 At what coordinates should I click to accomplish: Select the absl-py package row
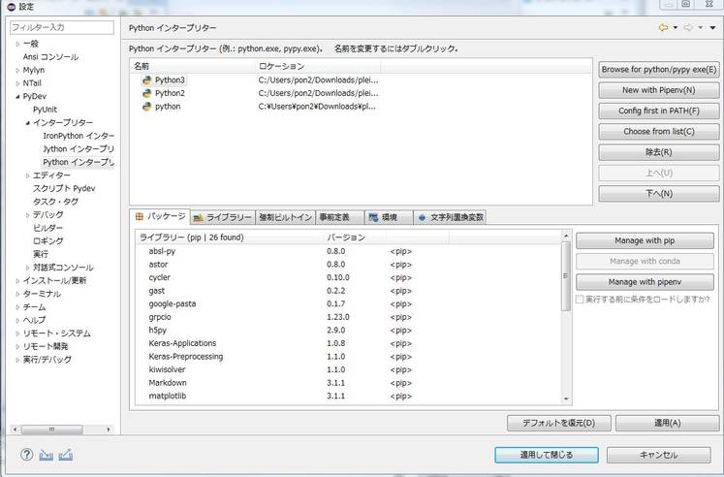(x=349, y=251)
